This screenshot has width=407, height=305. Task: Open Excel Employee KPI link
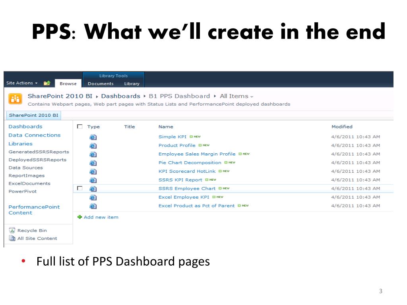[x=184, y=197]
